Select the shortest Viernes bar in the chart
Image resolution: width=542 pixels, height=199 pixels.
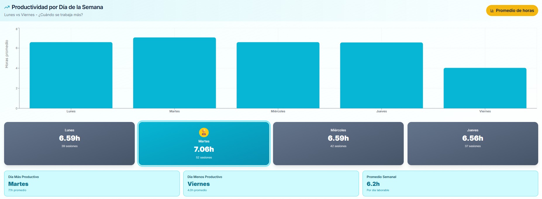(x=485, y=88)
